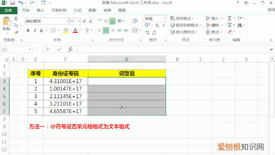
Task: Open 条件格式 conditional formatting menu
Action: point(182,19)
